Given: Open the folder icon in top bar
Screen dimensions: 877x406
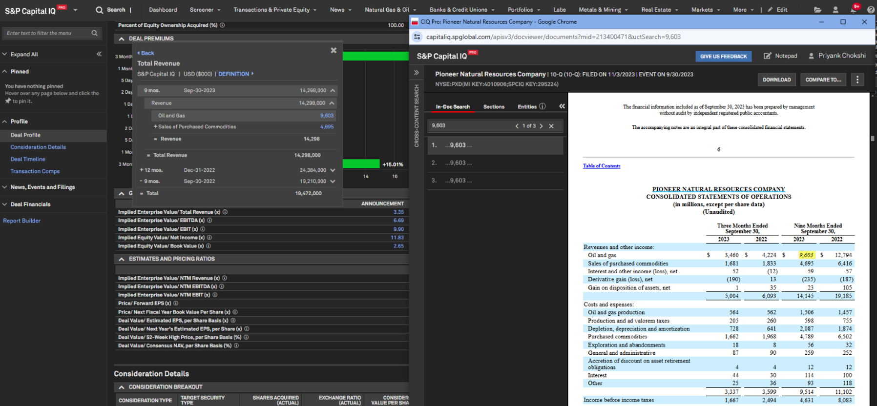Looking at the screenshot, I should point(817,10).
